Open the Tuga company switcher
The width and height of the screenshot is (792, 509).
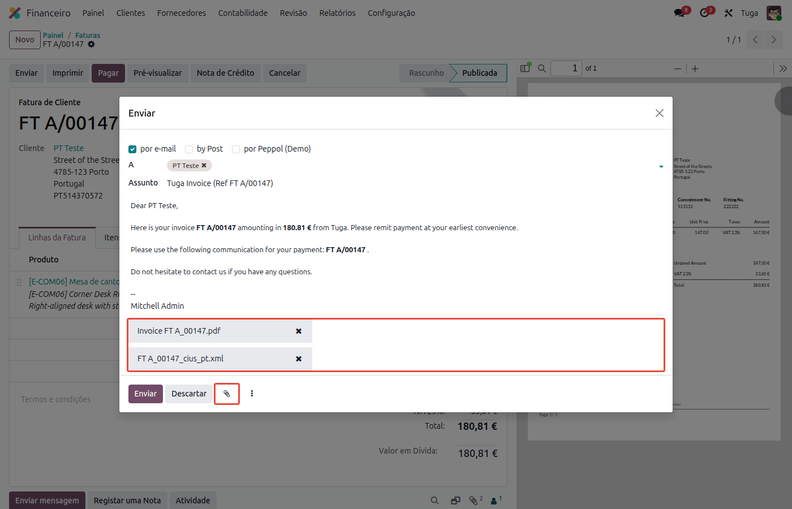(x=750, y=13)
